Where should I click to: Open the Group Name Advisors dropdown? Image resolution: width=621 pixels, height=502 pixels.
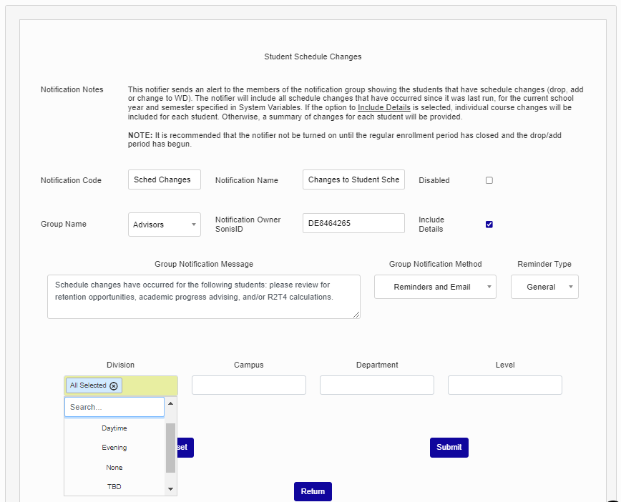coord(165,225)
